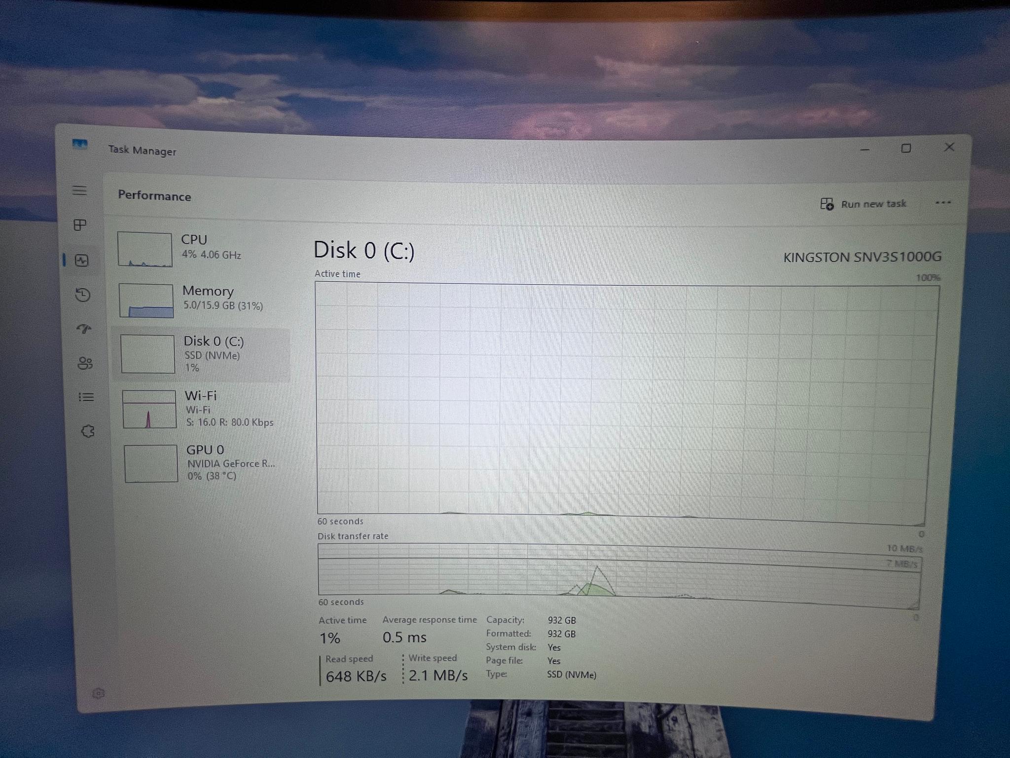Open the App history page icon

(83, 295)
